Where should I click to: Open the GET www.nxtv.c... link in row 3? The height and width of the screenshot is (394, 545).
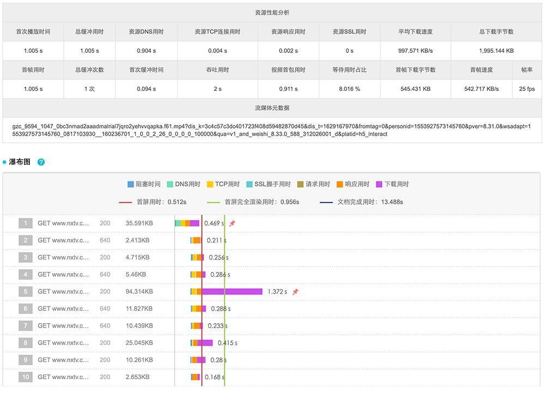pyautogui.click(x=63, y=258)
